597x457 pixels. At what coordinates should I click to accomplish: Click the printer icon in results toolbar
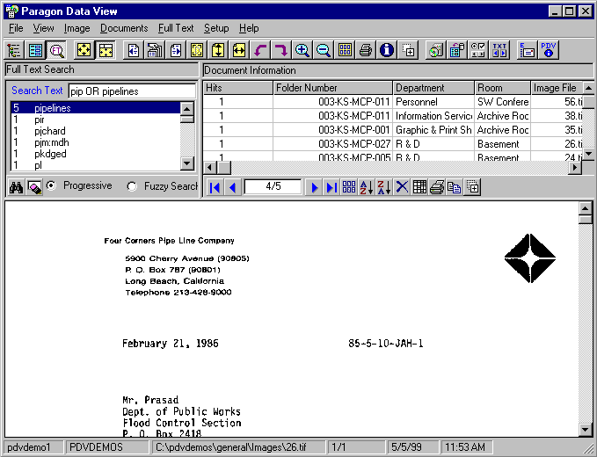point(437,187)
